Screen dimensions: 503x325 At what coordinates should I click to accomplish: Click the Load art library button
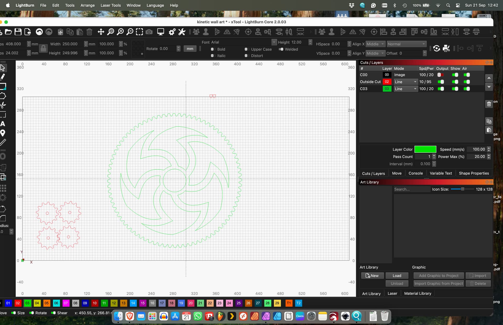[x=397, y=276]
